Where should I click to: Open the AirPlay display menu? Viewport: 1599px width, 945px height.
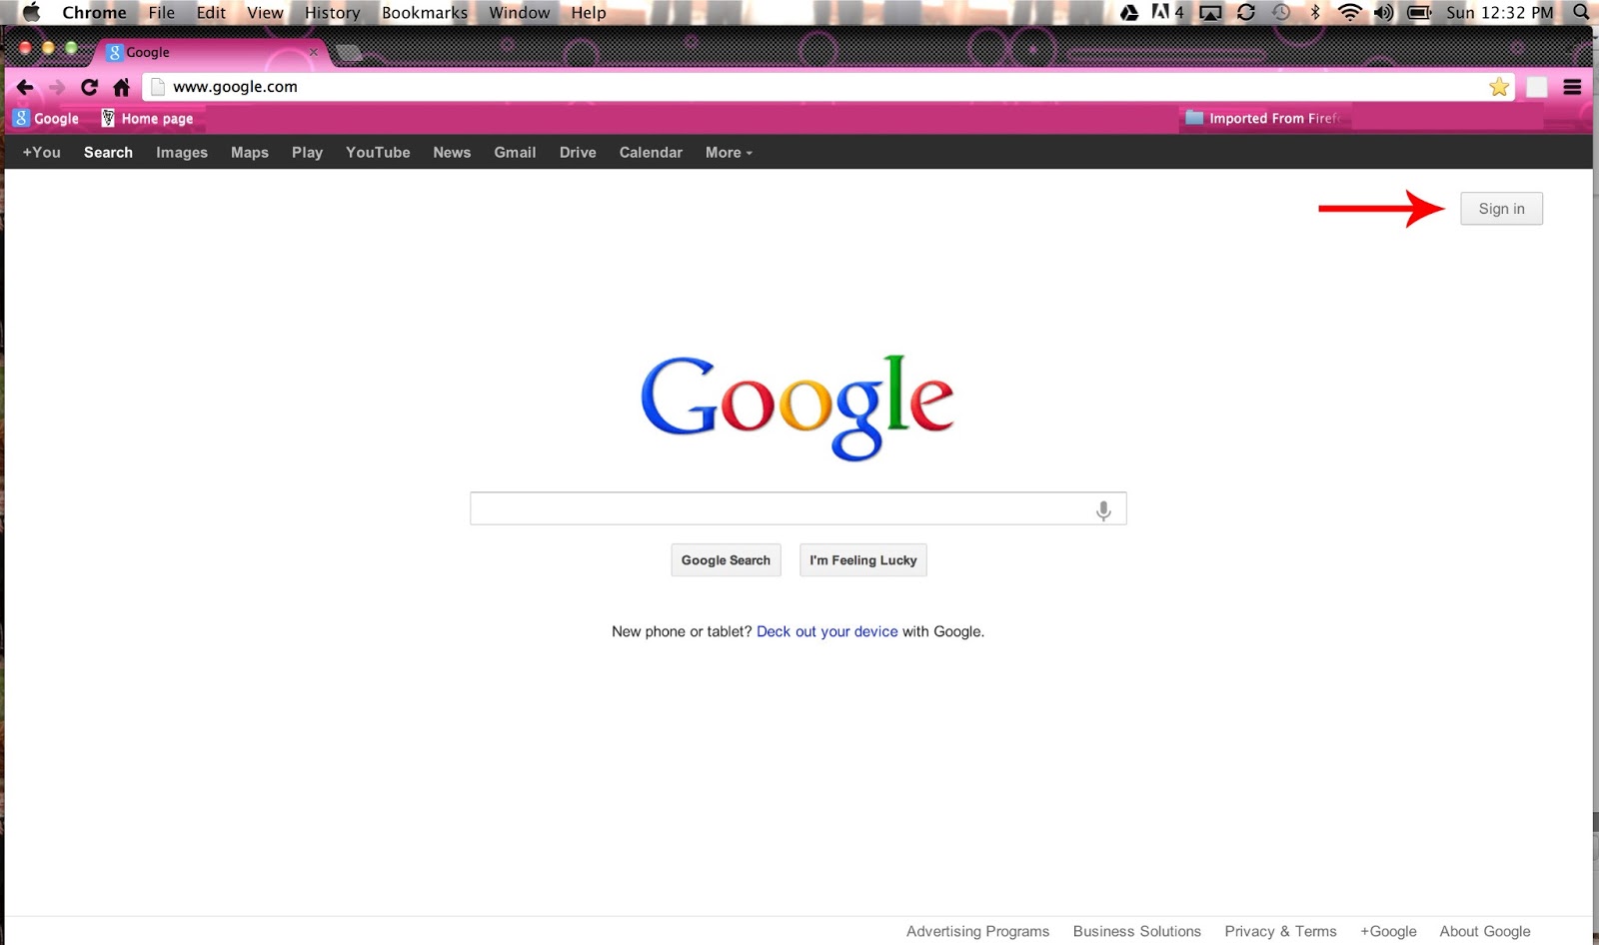tap(1210, 12)
